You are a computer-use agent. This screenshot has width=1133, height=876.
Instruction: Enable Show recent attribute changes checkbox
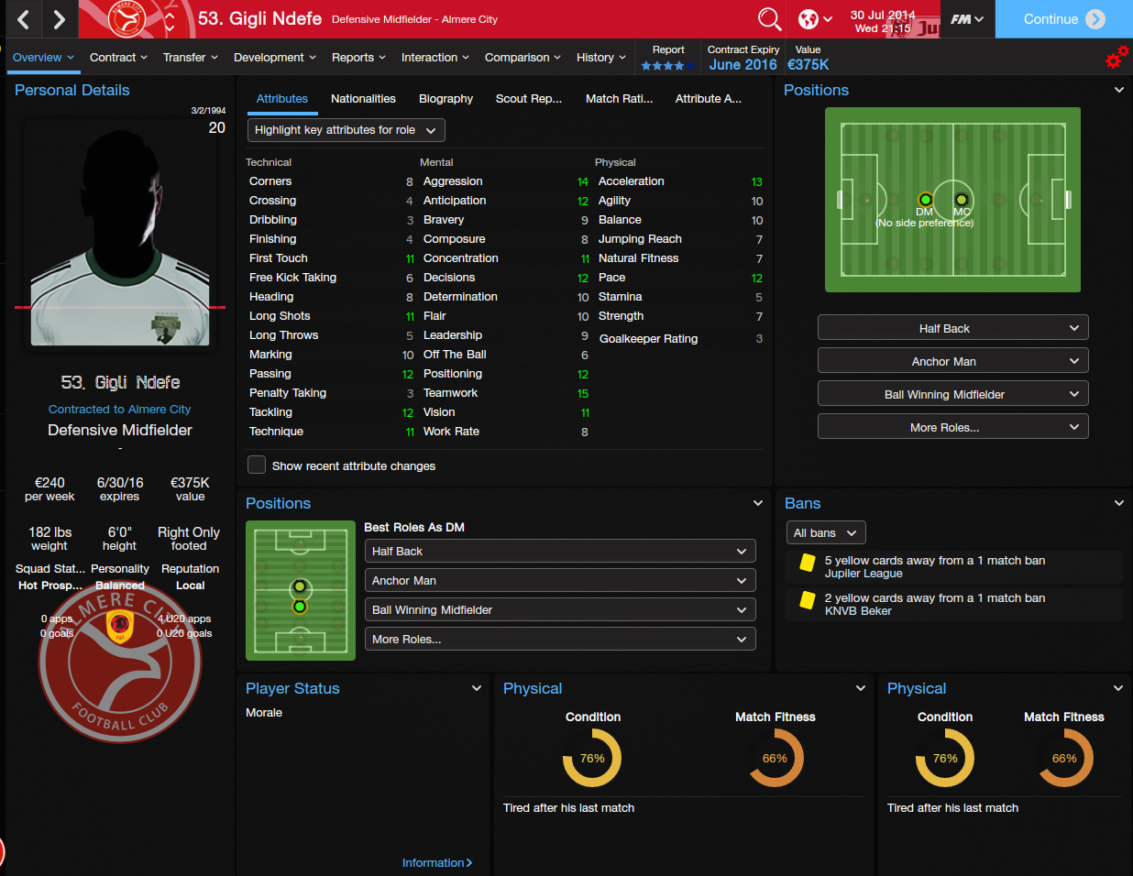click(x=257, y=465)
